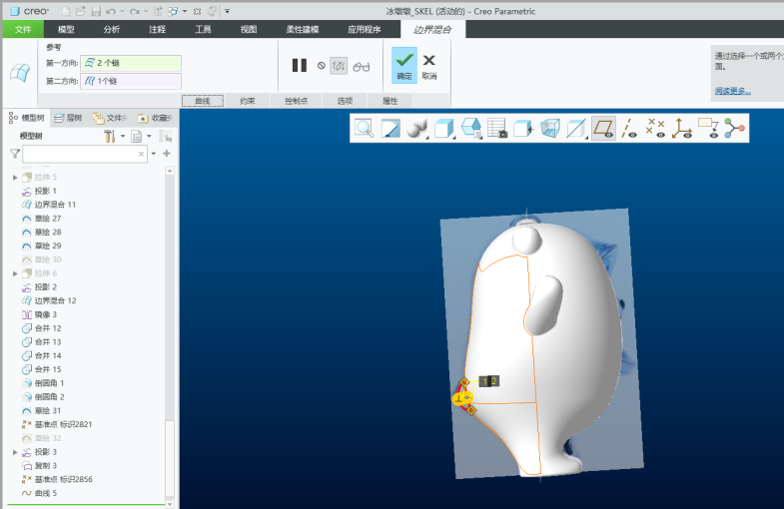
Task: Click the model tree settings hammer icon
Action: pos(110,136)
